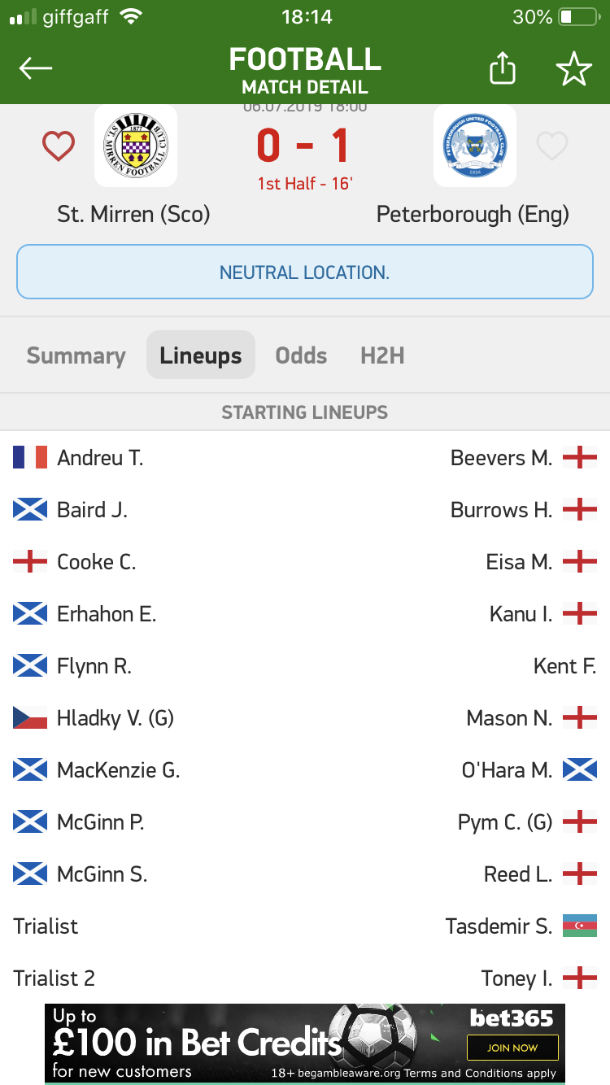Screen dimensions: 610x1085
Task: Open the Odds tab
Action: 301,355
